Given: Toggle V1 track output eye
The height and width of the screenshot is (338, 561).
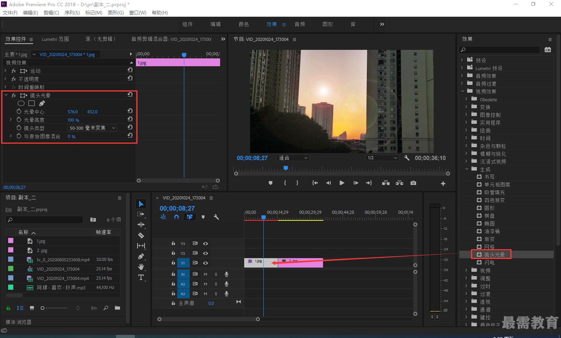Looking at the screenshot, I should point(205,263).
